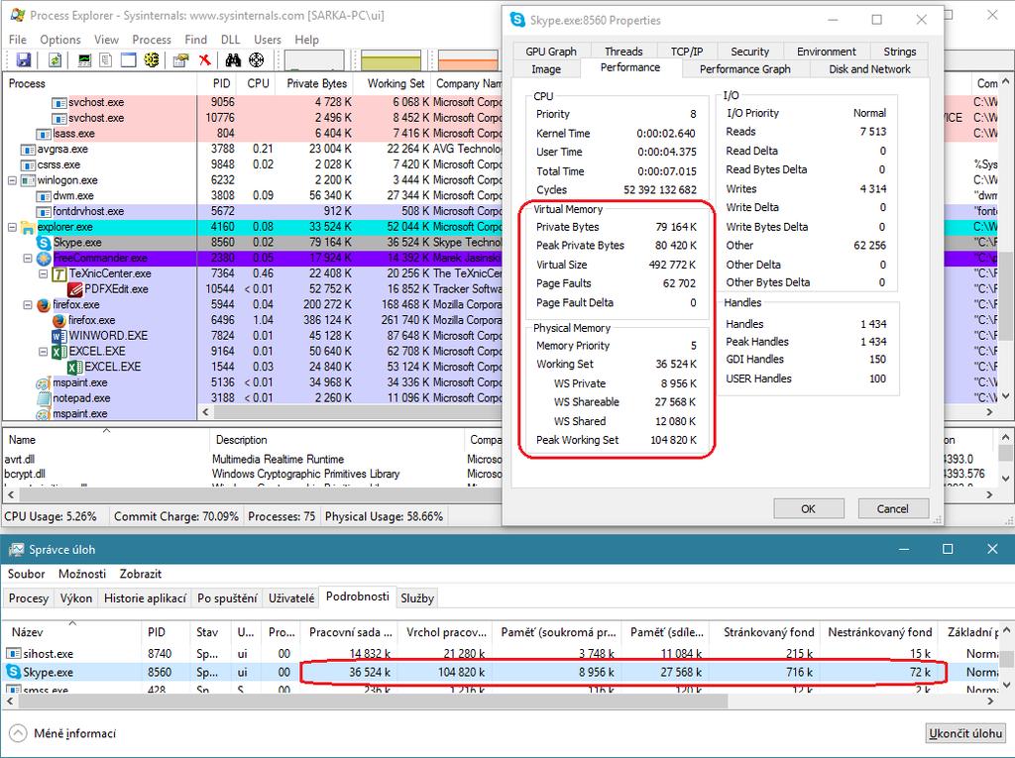The width and height of the screenshot is (1015, 758).
Task: Switch to the TCP/IP tab
Action: [x=687, y=52]
